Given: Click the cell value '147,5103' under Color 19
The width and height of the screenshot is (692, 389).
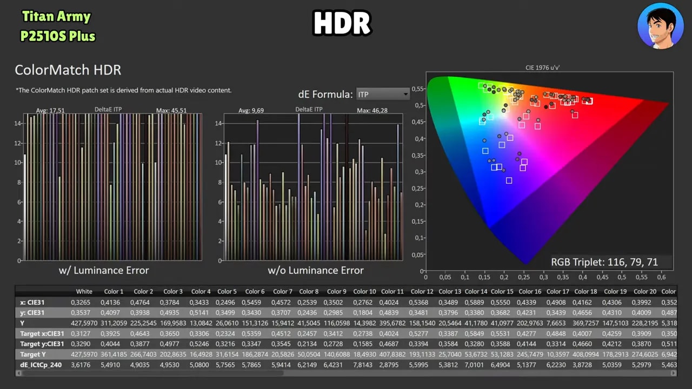Looking at the screenshot, I should click(615, 323).
